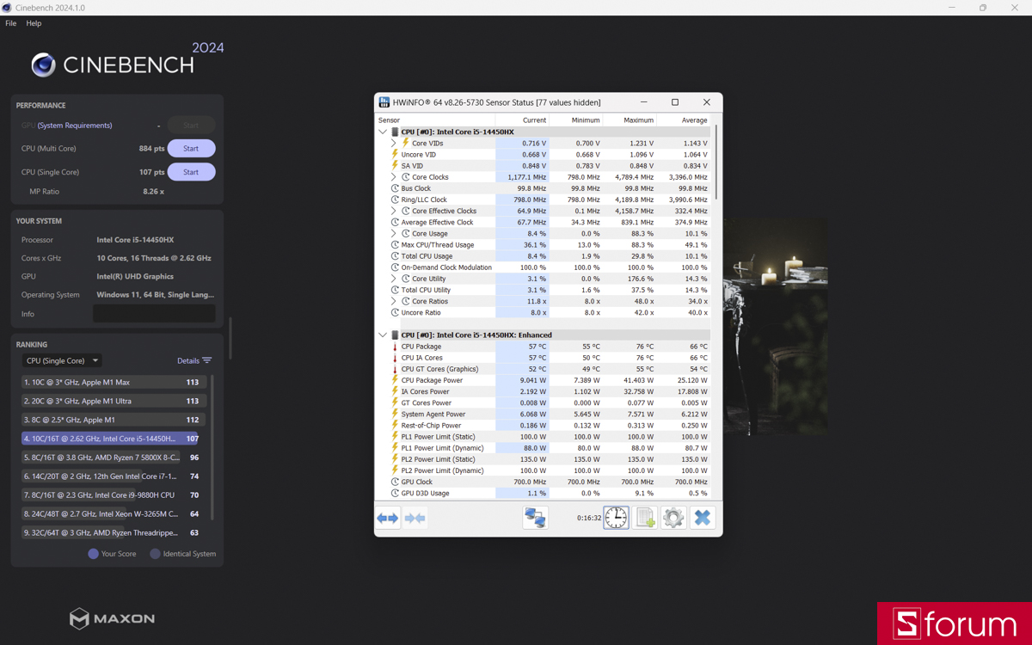Click the Sensor column header
1032x645 pixels.
(x=435, y=120)
